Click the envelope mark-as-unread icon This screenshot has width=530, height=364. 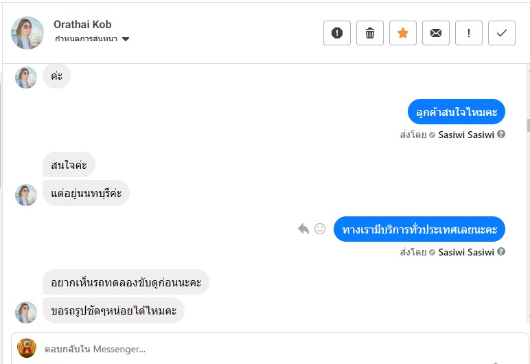[436, 33]
